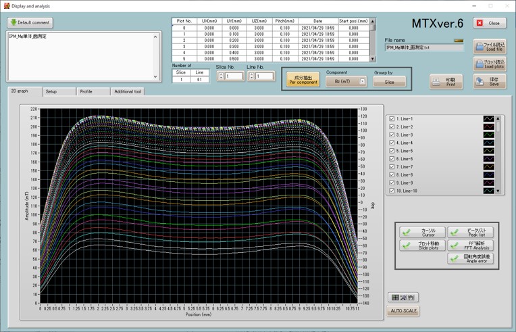Open the Additional tool tab
516x332 pixels.
(x=128, y=91)
